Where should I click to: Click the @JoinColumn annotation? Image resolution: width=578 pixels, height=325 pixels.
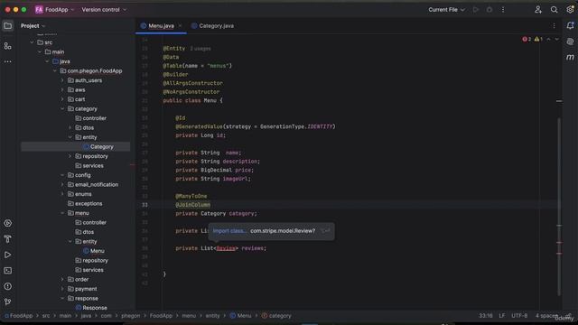[x=192, y=205]
